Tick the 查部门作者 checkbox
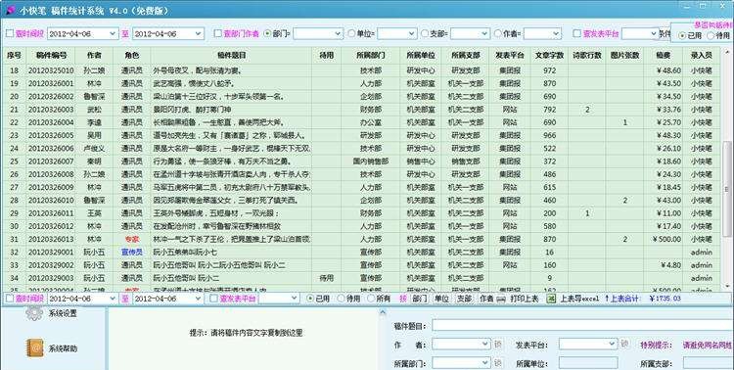This screenshot has width=734, height=370. [217, 33]
